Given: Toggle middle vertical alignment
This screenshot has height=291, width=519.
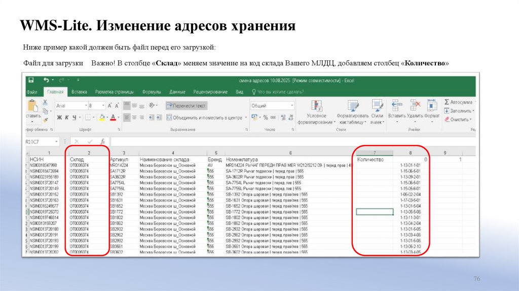Looking at the screenshot, I should [x=134, y=105].
